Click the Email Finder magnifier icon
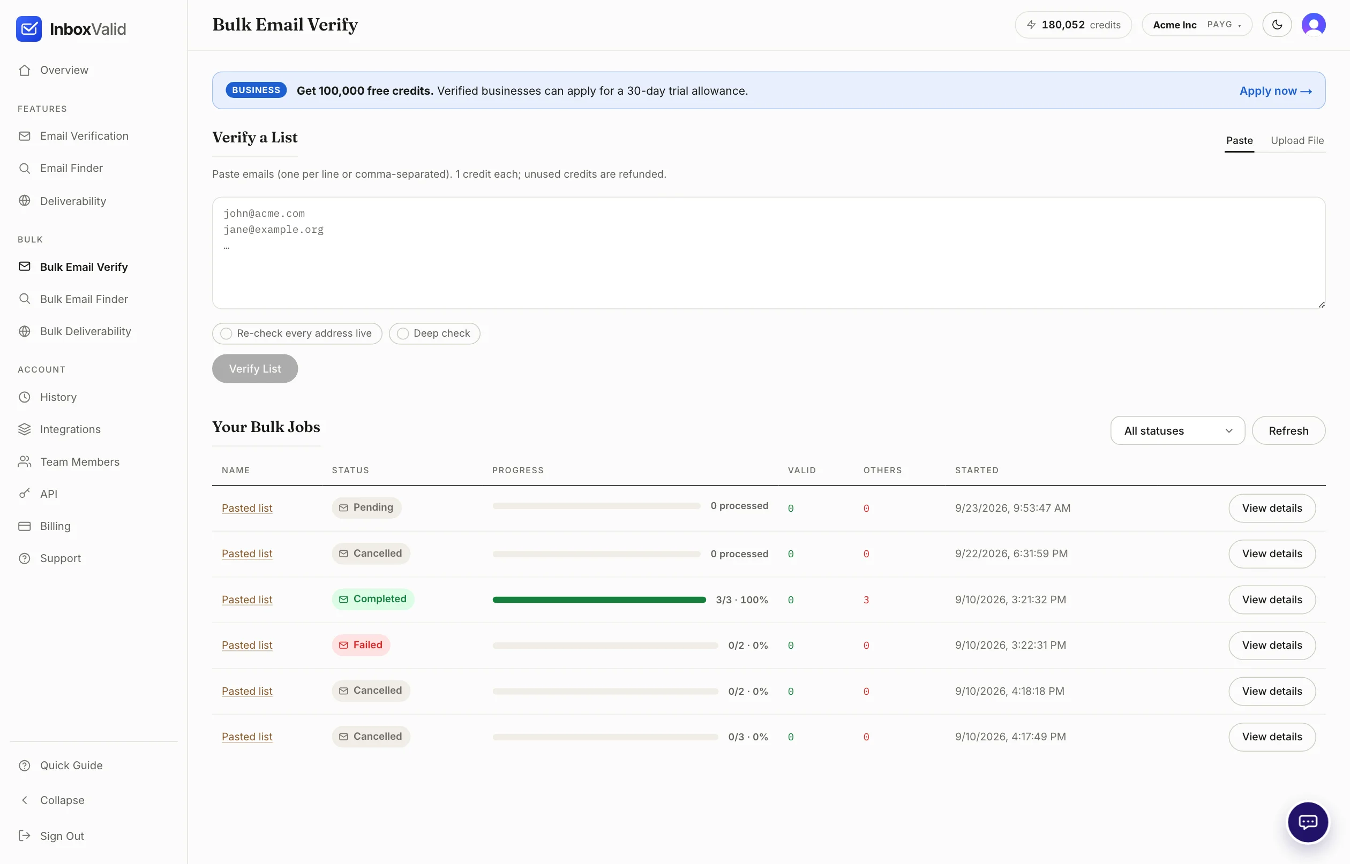The width and height of the screenshot is (1350, 864). pos(24,168)
